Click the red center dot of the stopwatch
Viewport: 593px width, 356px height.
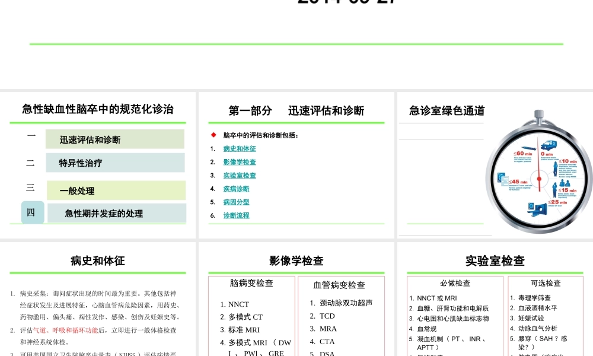(x=539, y=179)
